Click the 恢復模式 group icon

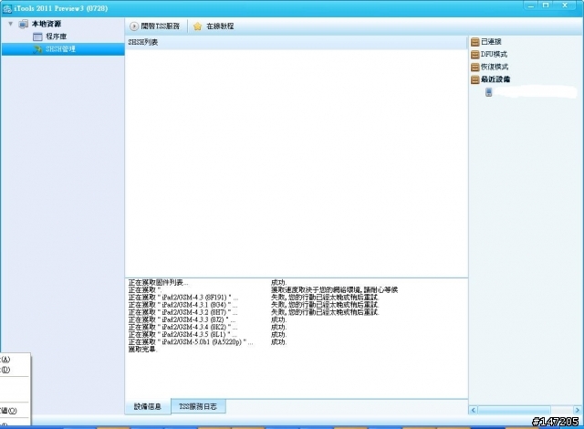pos(474,67)
